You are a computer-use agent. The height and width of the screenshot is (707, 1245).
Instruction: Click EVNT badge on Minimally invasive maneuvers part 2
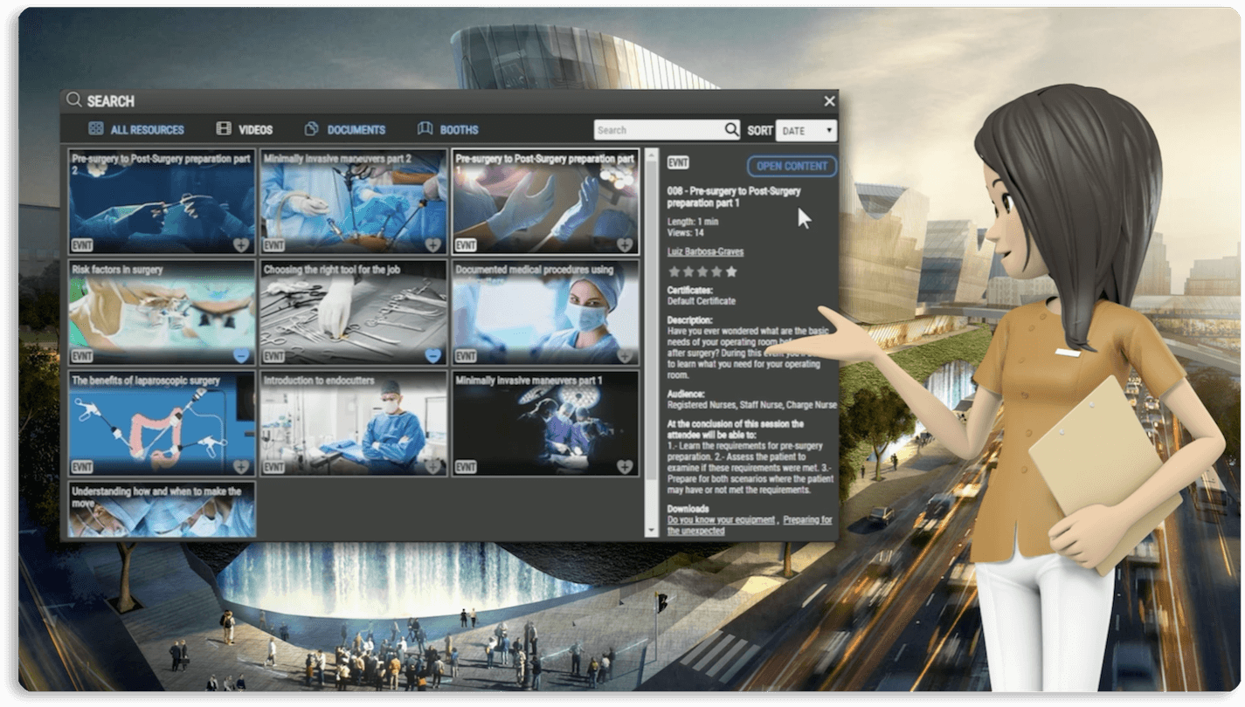(x=274, y=245)
